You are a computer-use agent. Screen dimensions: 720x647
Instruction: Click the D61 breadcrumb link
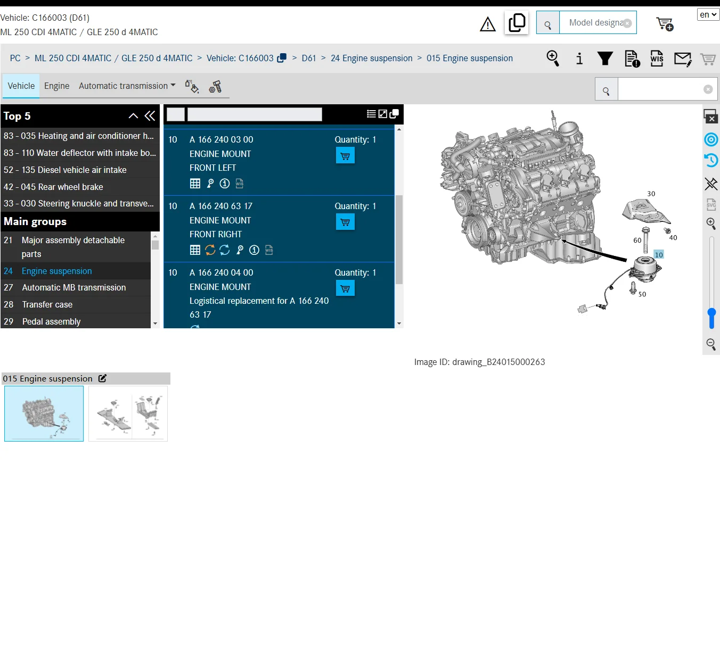pyautogui.click(x=309, y=58)
